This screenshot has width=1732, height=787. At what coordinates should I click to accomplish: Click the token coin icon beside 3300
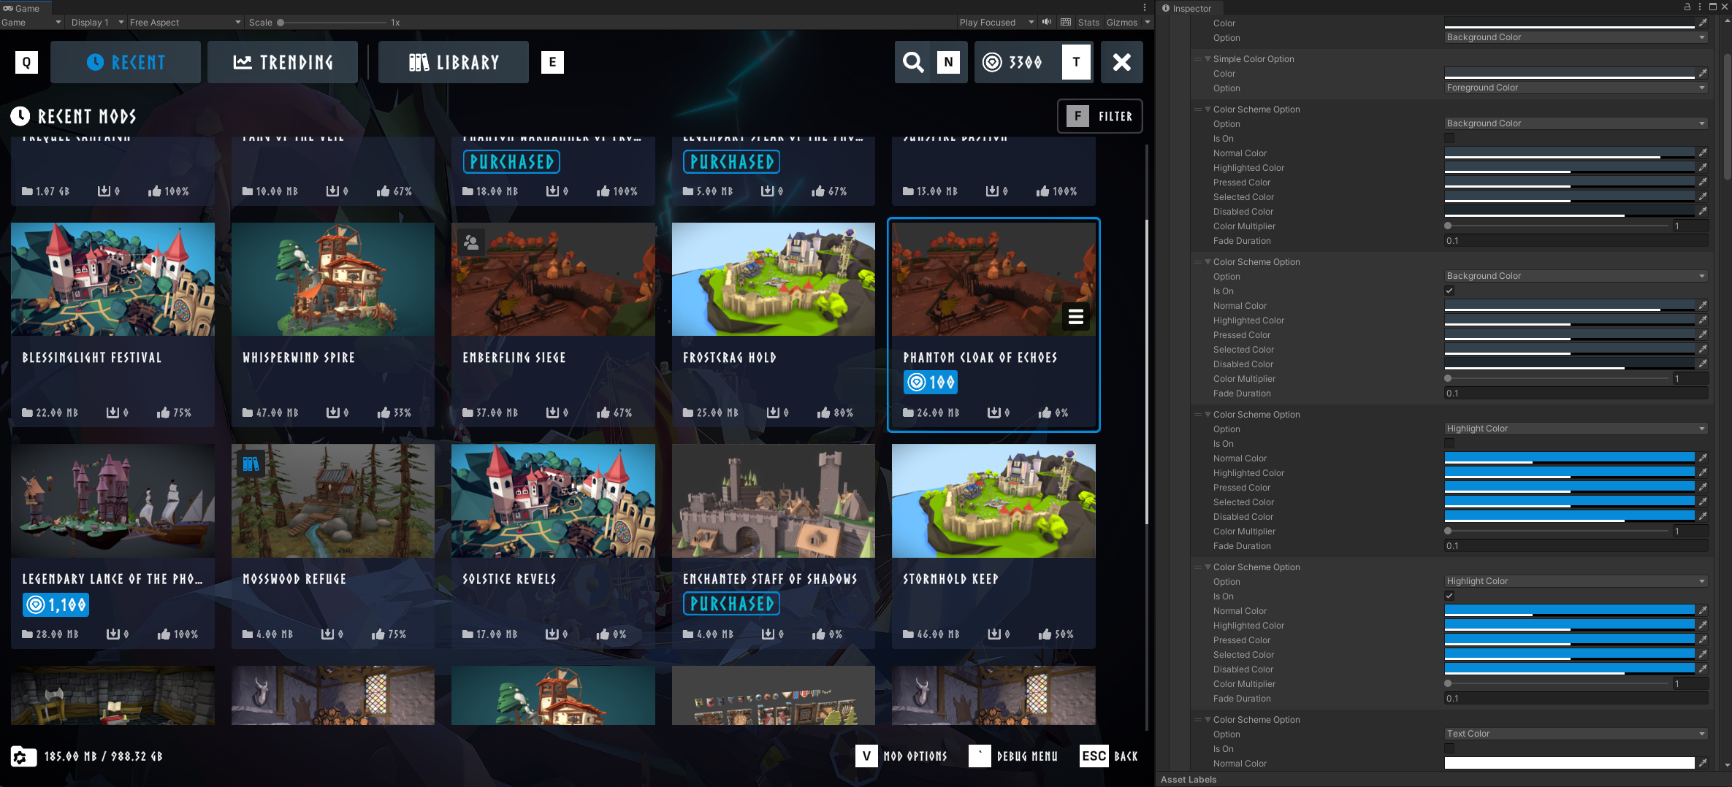pyautogui.click(x=992, y=62)
